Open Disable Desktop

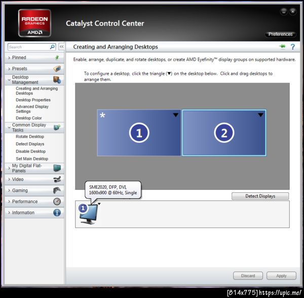[x=30, y=151]
